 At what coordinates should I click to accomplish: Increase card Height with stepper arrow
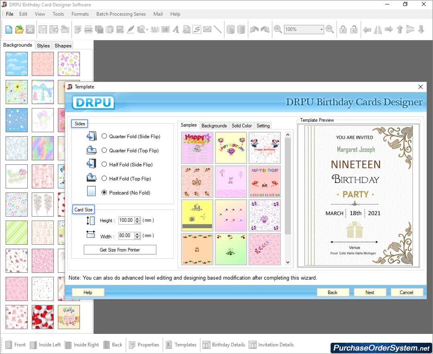[x=137, y=219]
